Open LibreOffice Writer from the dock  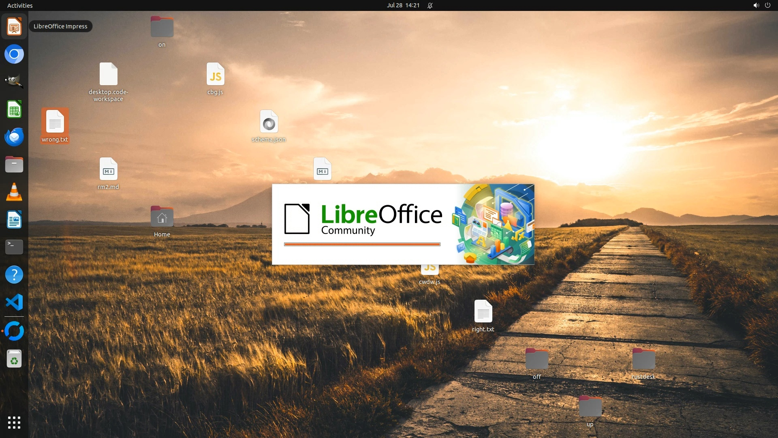(x=14, y=220)
